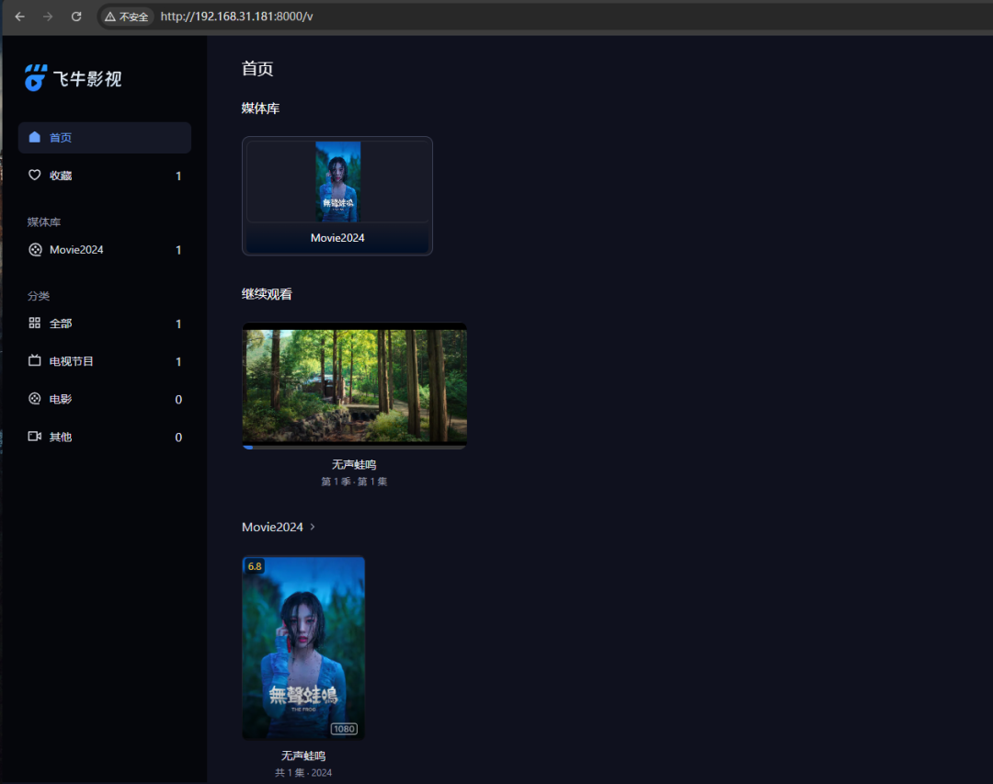
Task: Filter by 其他 category
Action: (x=105, y=437)
